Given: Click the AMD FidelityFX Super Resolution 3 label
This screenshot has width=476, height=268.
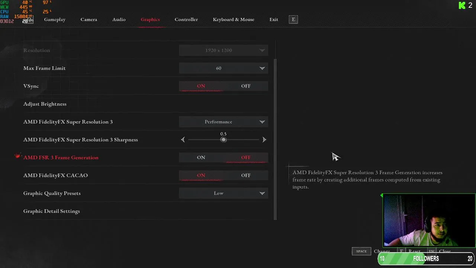Looking at the screenshot, I should click(x=68, y=122).
